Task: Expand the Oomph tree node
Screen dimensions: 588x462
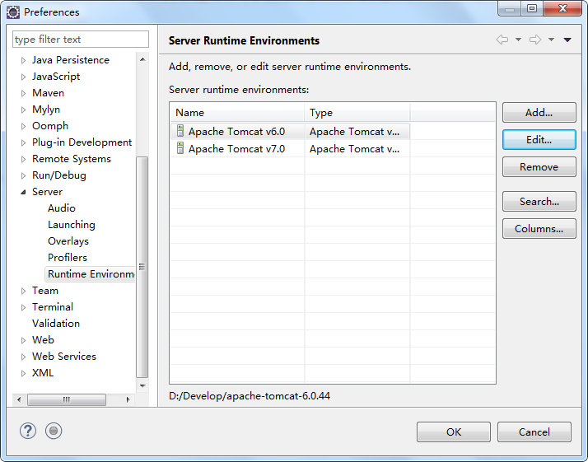Action: coord(23,126)
